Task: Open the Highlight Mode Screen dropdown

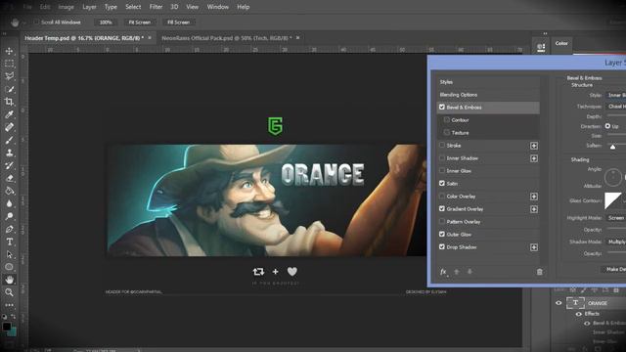Action: click(x=616, y=218)
